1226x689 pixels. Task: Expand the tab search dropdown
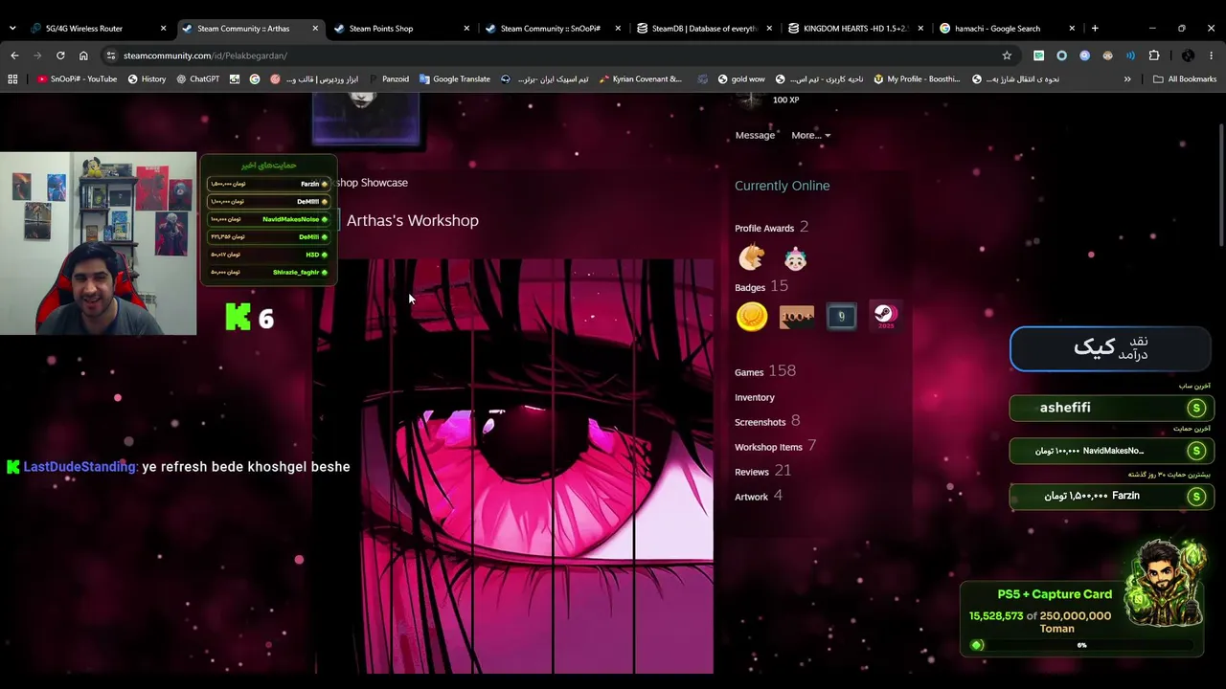tap(12, 29)
